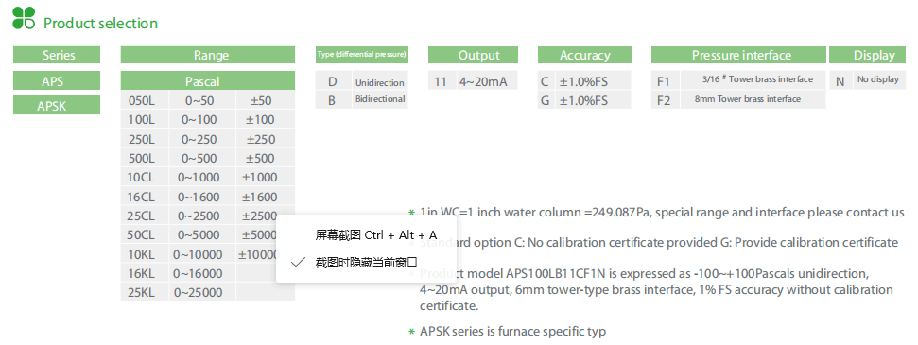Click the Product selection heading

pyautogui.click(x=101, y=24)
